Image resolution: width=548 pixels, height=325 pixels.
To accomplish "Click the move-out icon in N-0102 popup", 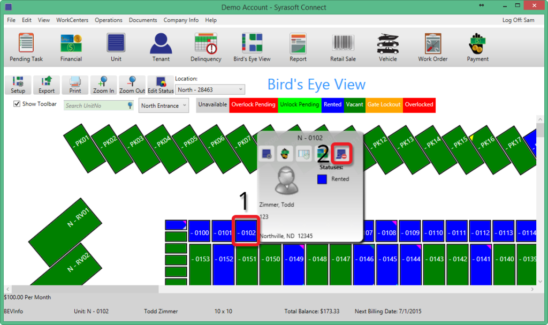I will click(x=341, y=154).
